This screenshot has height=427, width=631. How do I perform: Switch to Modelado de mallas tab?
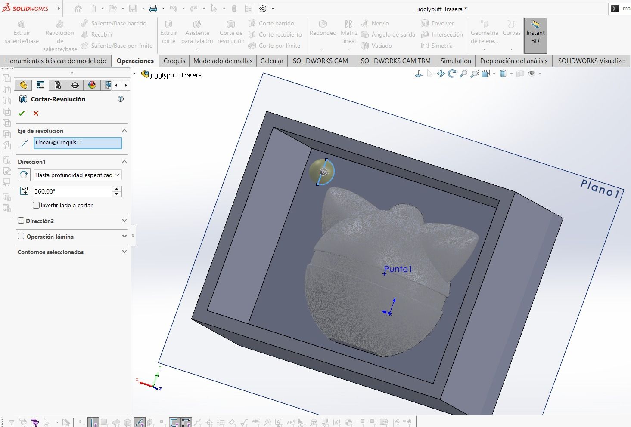[223, 61]
